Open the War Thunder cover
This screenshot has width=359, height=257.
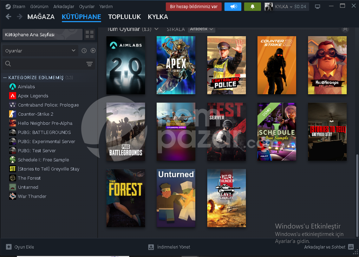tap(227, 198)
